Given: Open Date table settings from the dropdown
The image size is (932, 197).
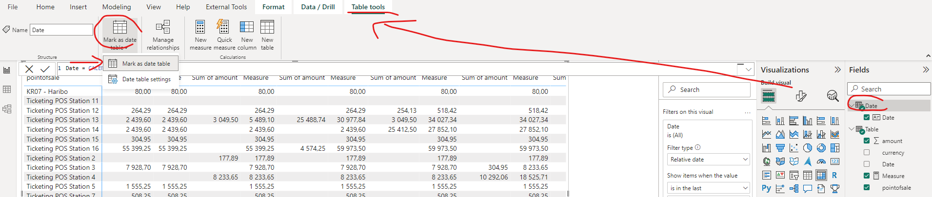Looking at the screenshot, I should 140,79.
